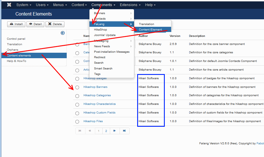Screen dimensions: 264x157
Task: Select the Hikashop Categories row radio button
Action: pos(77,96)
